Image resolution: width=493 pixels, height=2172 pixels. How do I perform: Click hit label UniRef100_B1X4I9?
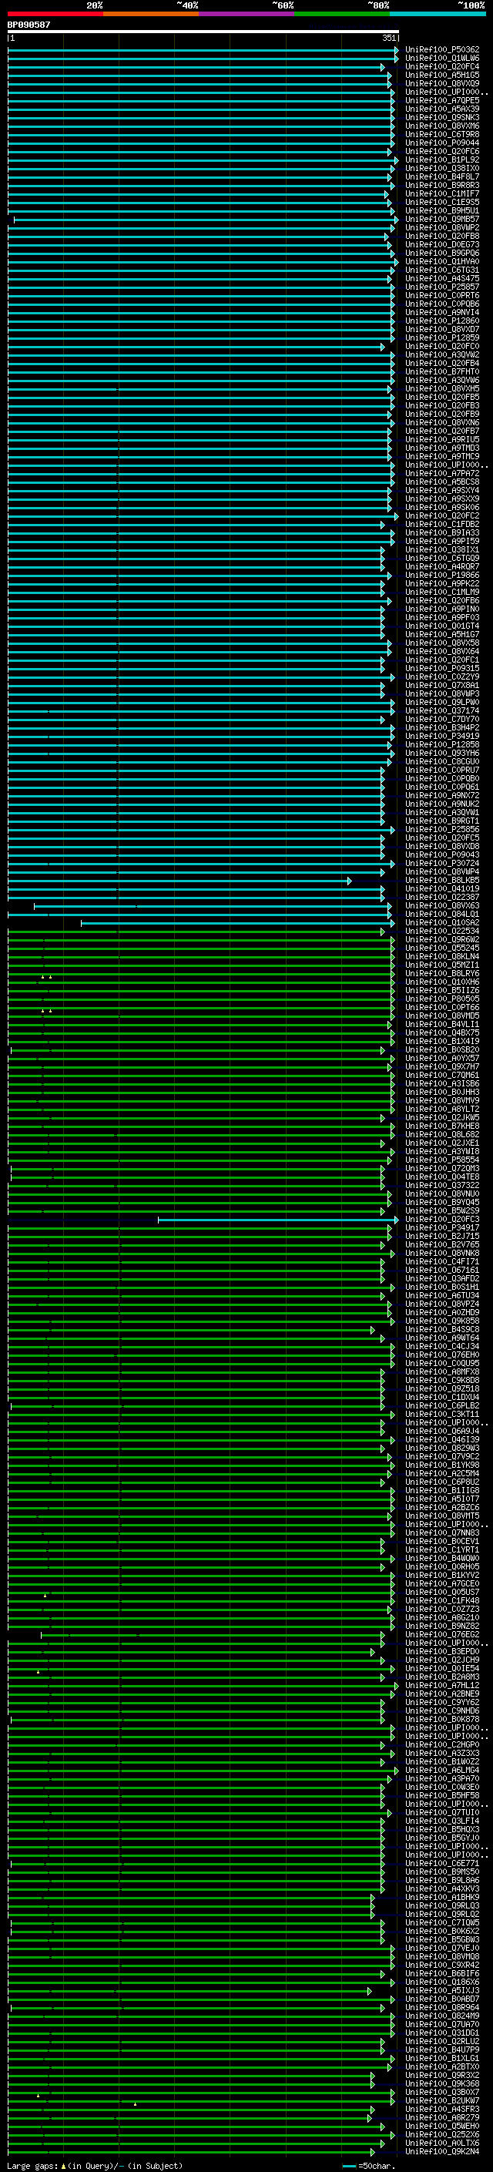(x=442, y=1042)
